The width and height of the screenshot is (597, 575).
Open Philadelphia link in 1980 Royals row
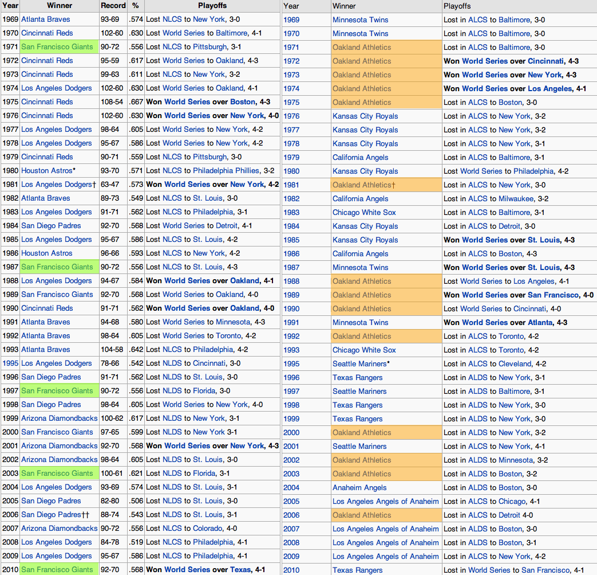click(533, 171)
